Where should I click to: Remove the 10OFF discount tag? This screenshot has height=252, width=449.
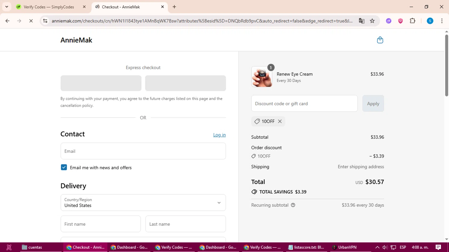[280, 121]
